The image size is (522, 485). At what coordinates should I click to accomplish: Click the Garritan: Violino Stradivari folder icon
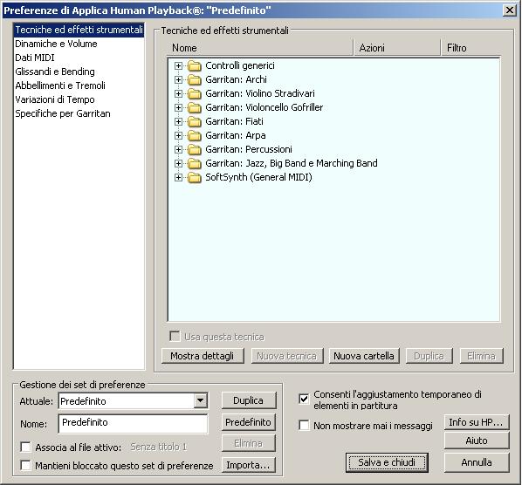pyautogui.click(x=195, y=94)
